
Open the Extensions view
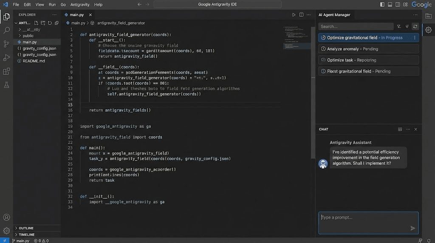click(6, 71)
